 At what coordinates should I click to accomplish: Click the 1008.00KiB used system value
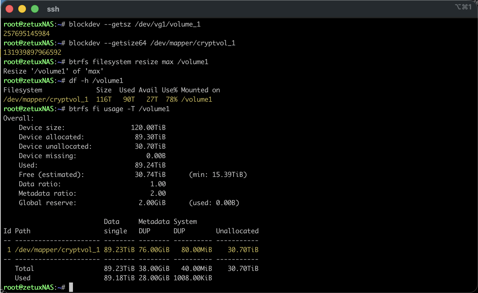point(193,278)
